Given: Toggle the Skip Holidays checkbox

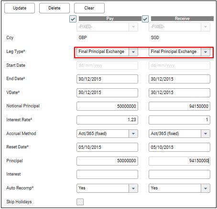Looking at the screenshot, I should (x=80, y=202).
